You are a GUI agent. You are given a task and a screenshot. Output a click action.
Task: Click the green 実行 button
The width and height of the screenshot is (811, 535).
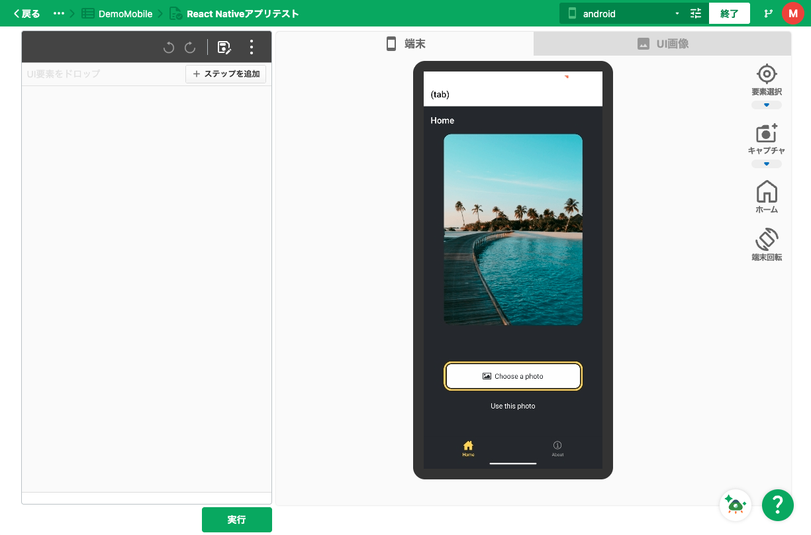point(236,520)
